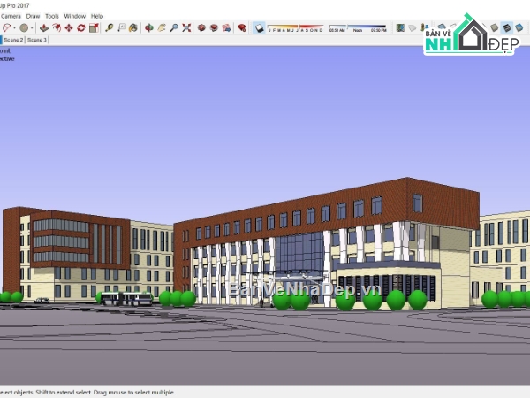Adjust the shadow date month slider
530x398 pixels.
(x=295, y=27)
